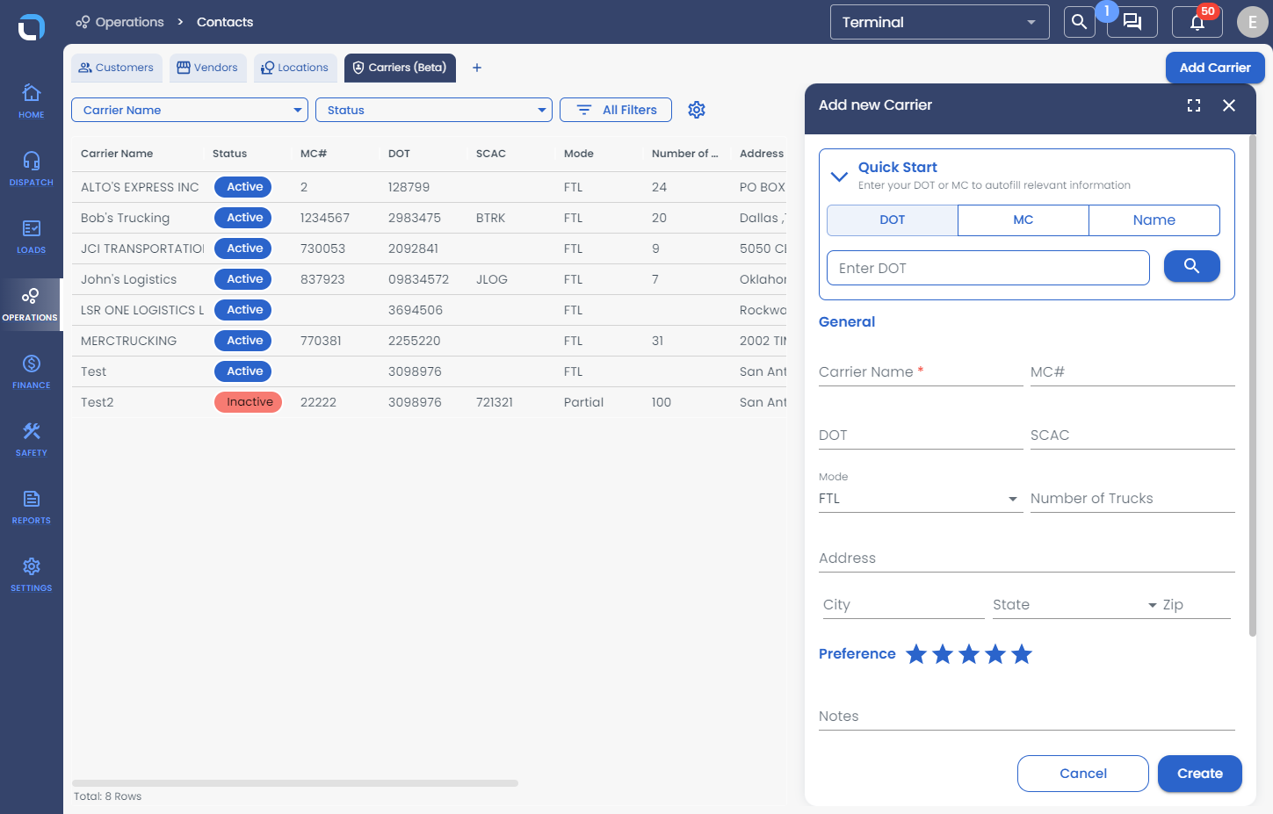This screenshot has width=1273, height=814.
Task: Select the Name quick start option
Action: coord(1154,220)
